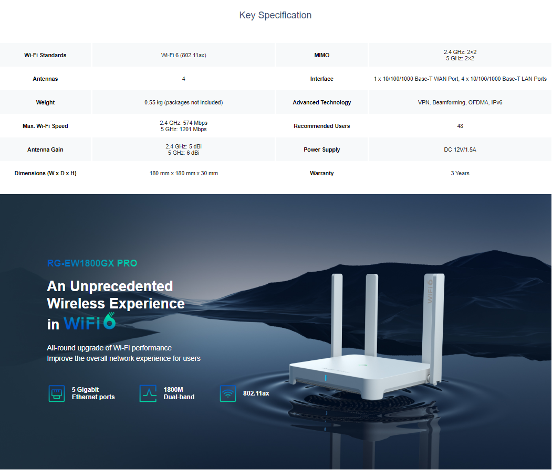Click the WiFi 6 logo in headline
Image resolution: width=552 pixels, height=470 pixels.
(89, 322)
